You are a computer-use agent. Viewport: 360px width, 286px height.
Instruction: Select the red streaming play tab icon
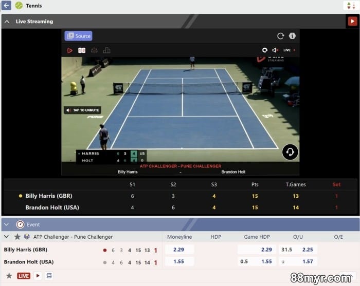70,50
